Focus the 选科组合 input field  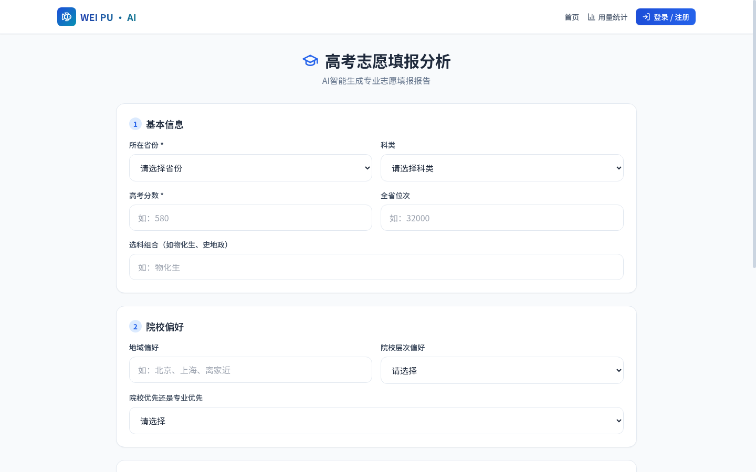click(x=376, y=267)
